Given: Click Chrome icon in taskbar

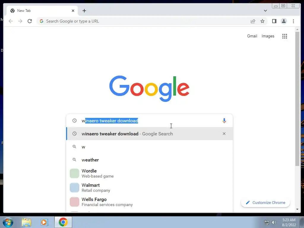Looking at the screenshot, I should (63, 222).
